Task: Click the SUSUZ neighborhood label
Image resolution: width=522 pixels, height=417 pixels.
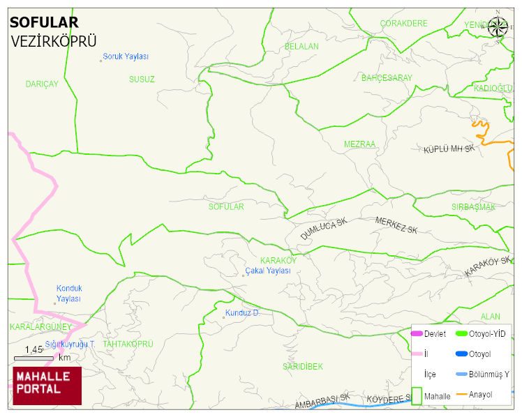Action: [x=142, y=79]
